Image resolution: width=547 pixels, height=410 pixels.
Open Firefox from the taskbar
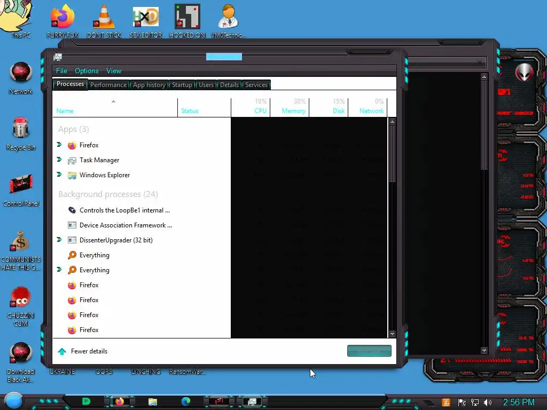click(120, 401)
